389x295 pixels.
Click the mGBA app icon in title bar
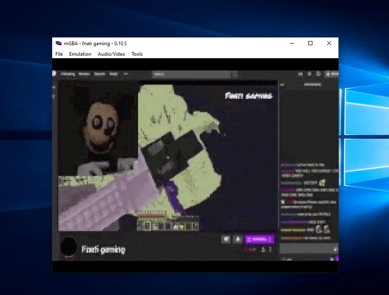pos(58,43)
